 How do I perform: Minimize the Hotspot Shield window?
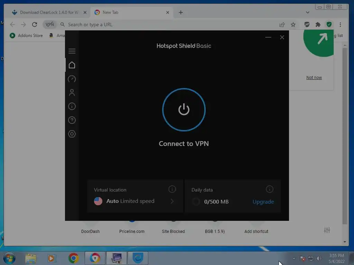pyautogui.click(x=268, y=37)
